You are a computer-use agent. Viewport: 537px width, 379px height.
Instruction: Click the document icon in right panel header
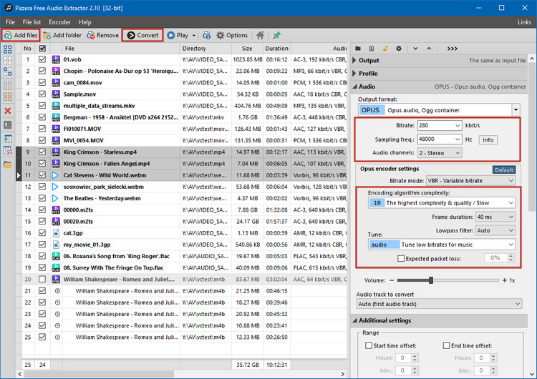click(x=372, y=49)
